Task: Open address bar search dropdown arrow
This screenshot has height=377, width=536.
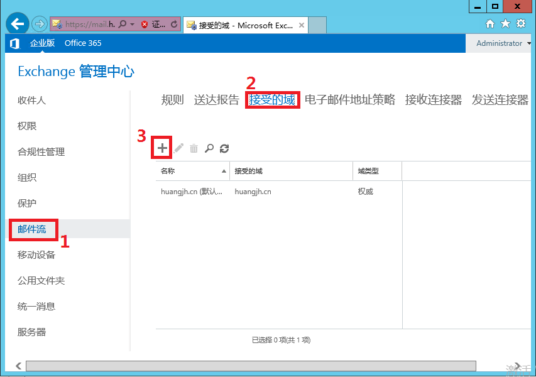Action: point(133,25)
